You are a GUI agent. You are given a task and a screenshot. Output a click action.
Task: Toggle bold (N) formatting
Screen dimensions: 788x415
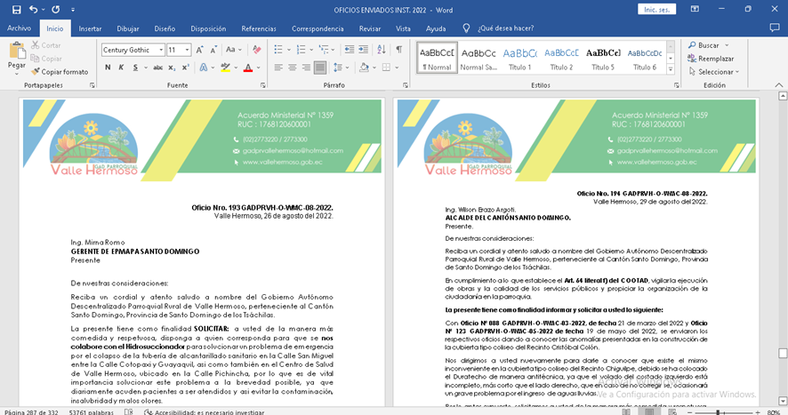[108, 68]
